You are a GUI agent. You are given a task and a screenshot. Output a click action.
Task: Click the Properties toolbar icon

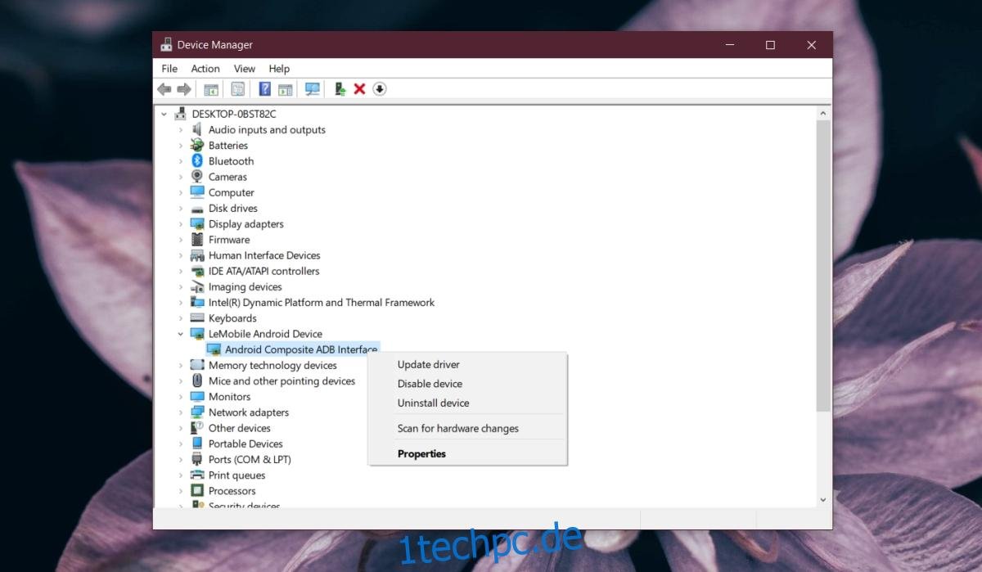pos(237,89)
